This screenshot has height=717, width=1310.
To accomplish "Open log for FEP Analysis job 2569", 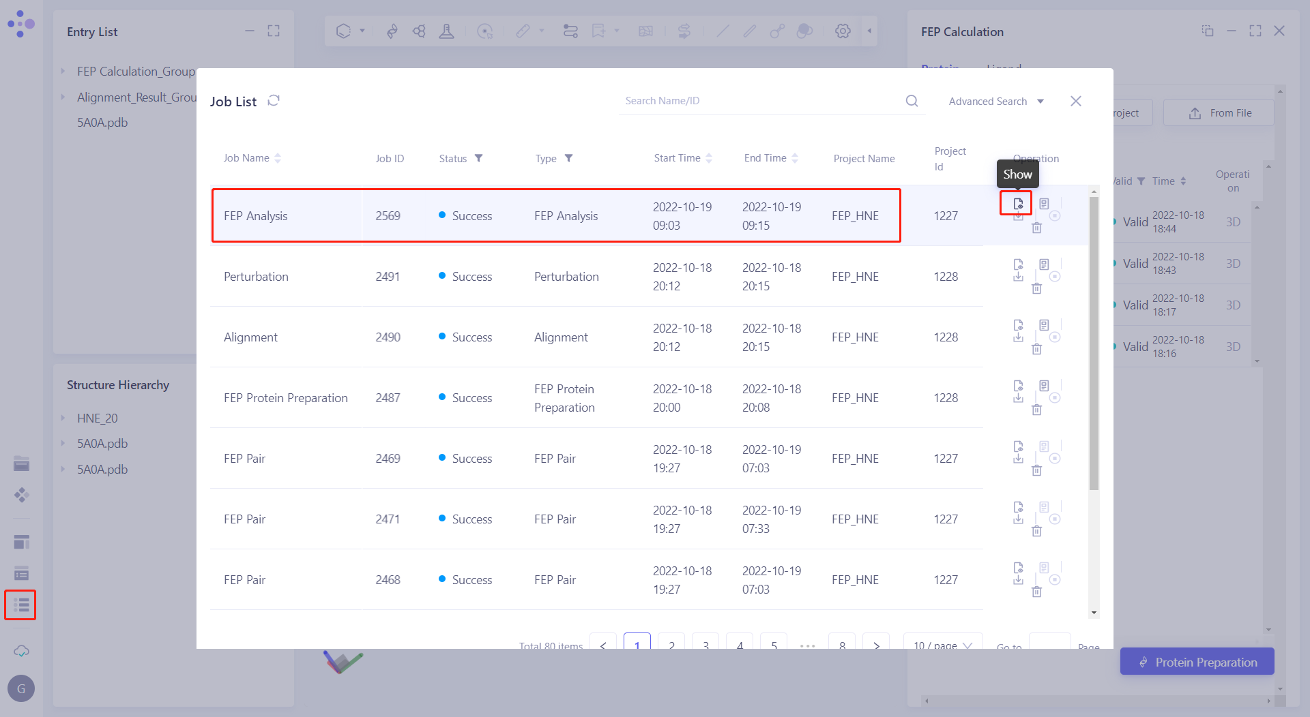I will click(x=1044, y=204).
